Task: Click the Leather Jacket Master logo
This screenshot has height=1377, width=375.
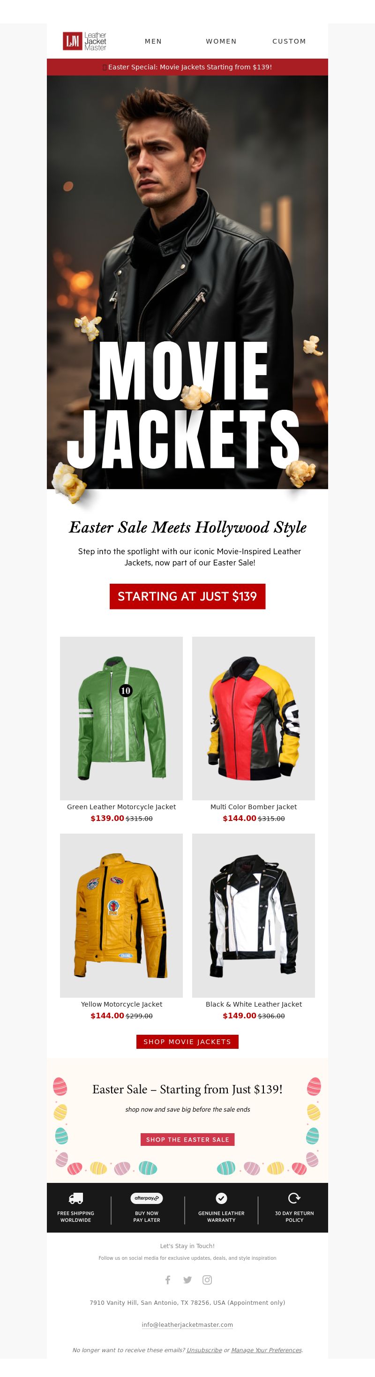Action: tap(84, 41)
